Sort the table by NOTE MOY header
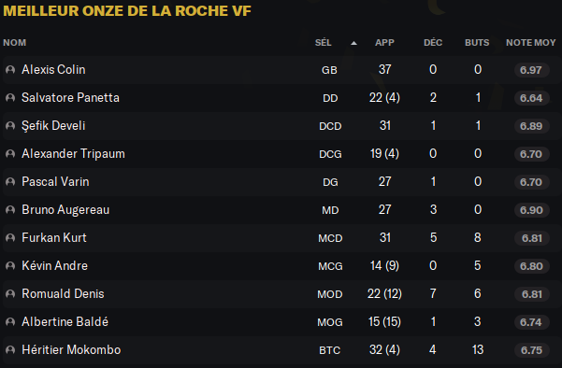This screenshot has width=562, height=368. click(531, 43)
